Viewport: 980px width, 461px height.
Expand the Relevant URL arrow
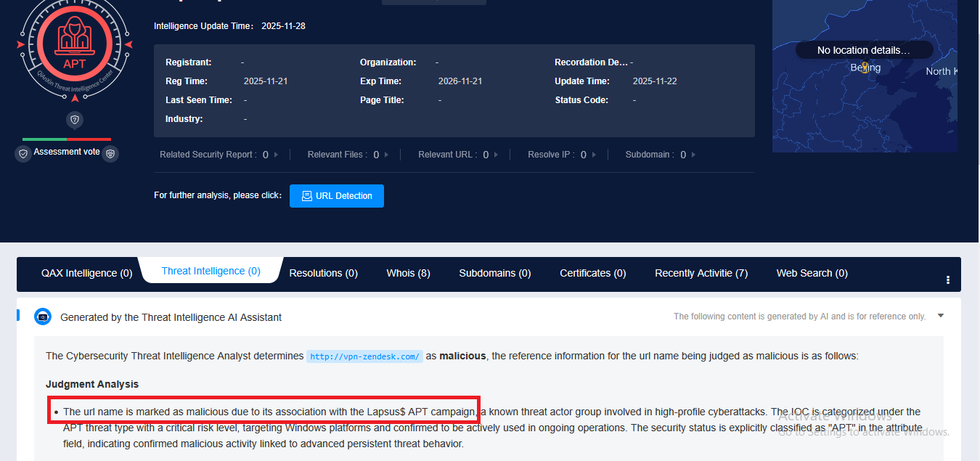(497, 155)
